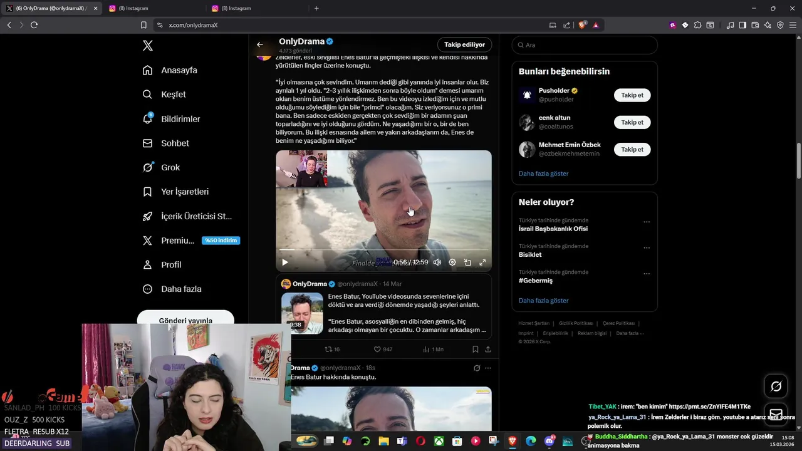Open the Grok floating button

(776, 386)
